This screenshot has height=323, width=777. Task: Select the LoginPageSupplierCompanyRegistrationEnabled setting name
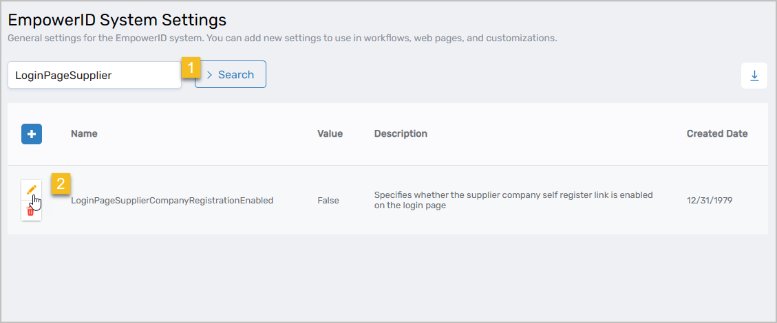point(172,201)
